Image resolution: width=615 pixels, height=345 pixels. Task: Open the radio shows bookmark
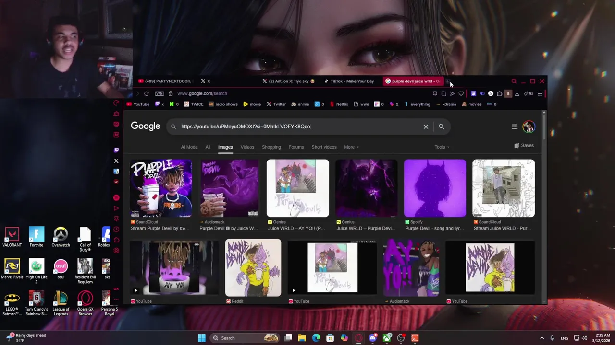point(223,104)
